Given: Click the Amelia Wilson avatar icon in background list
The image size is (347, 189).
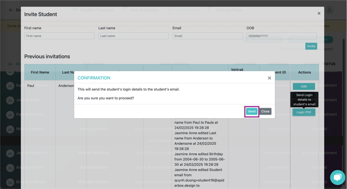Looking at the screenshot, I should [10, 167].
